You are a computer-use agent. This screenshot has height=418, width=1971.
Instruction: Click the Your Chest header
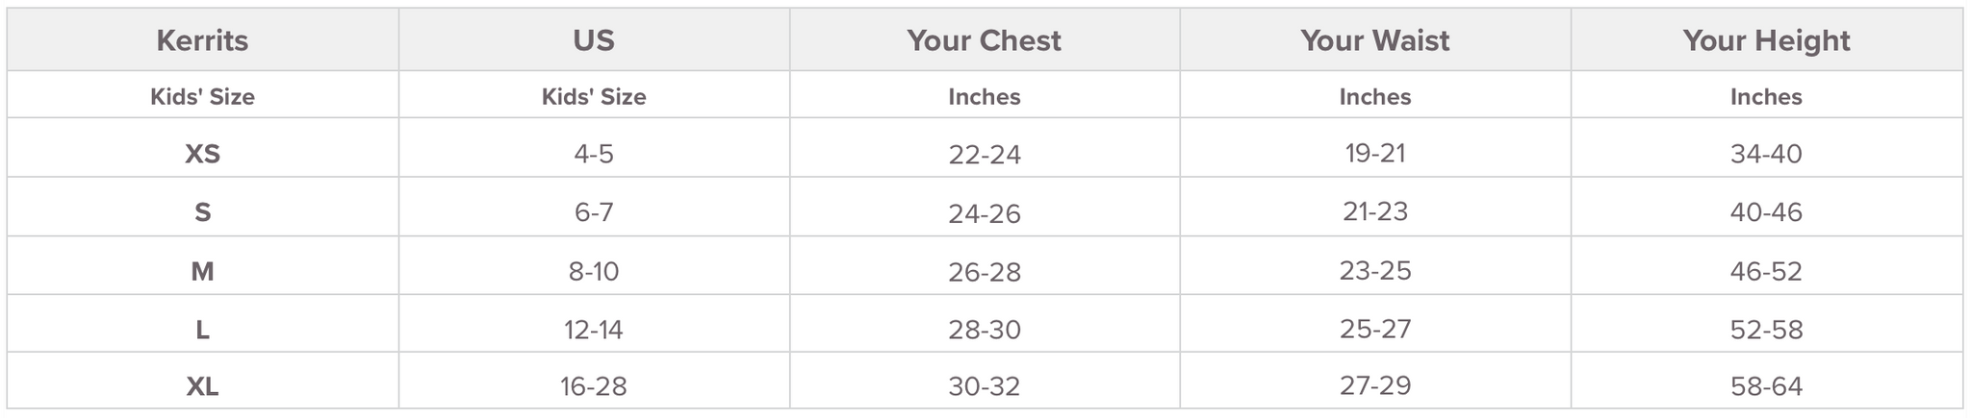984,40
